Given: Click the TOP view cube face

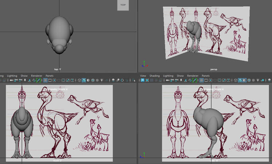Looking at the screenshot, I should [x=123, y=5].
